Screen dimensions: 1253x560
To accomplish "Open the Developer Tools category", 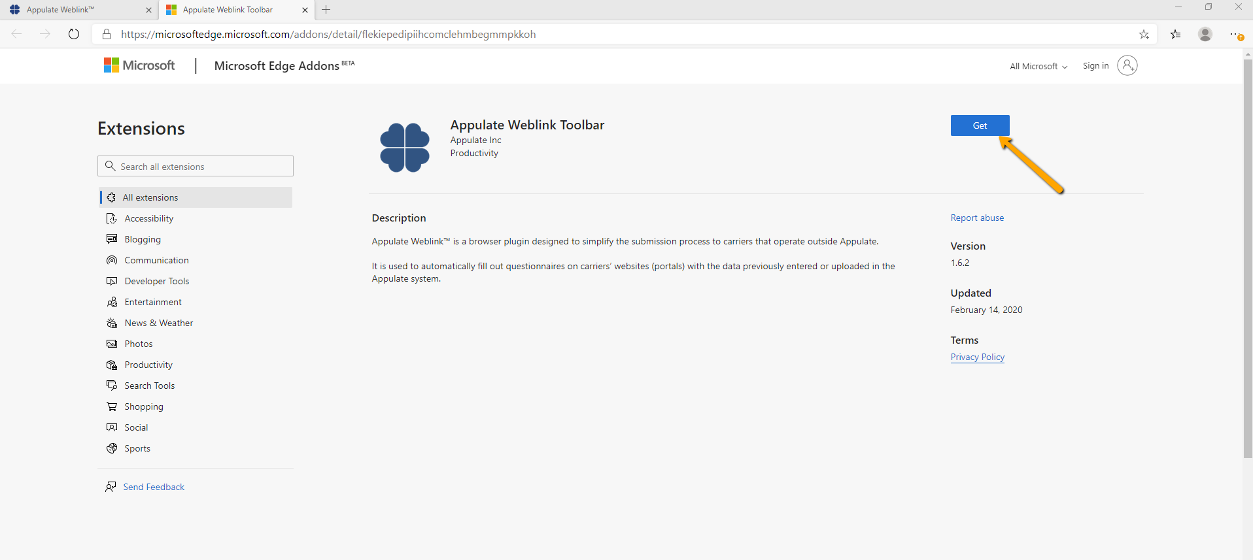I will (156, 281).
